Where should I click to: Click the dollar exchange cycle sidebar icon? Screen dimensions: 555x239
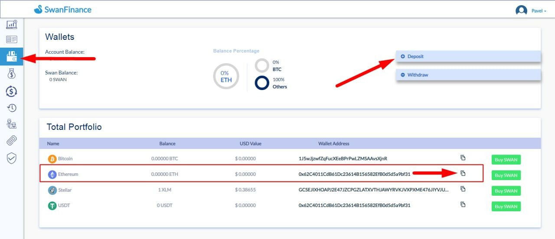12,91
